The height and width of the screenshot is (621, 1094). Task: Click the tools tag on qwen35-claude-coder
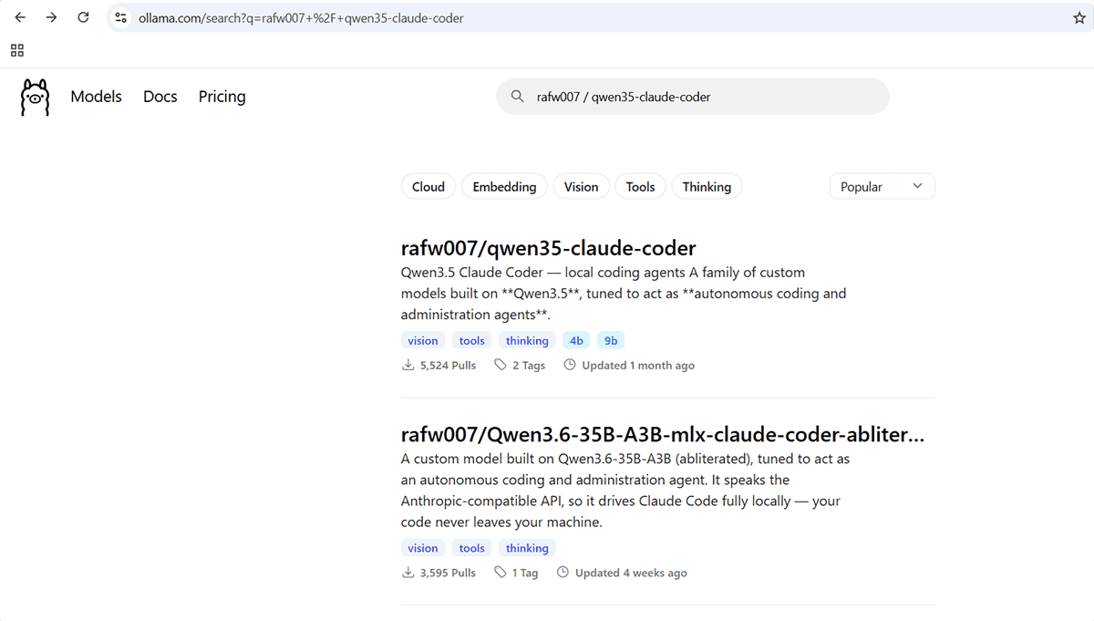(472, 340)
